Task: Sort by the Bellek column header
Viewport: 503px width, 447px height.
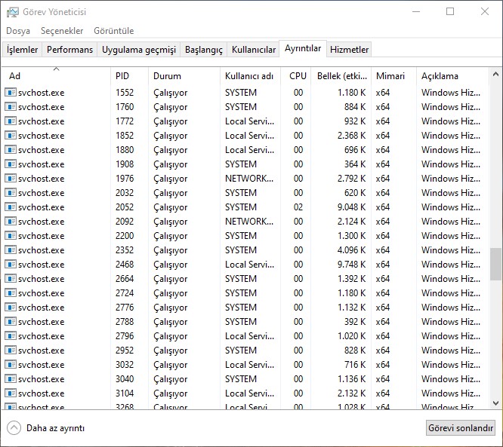Action: [341, 76]
